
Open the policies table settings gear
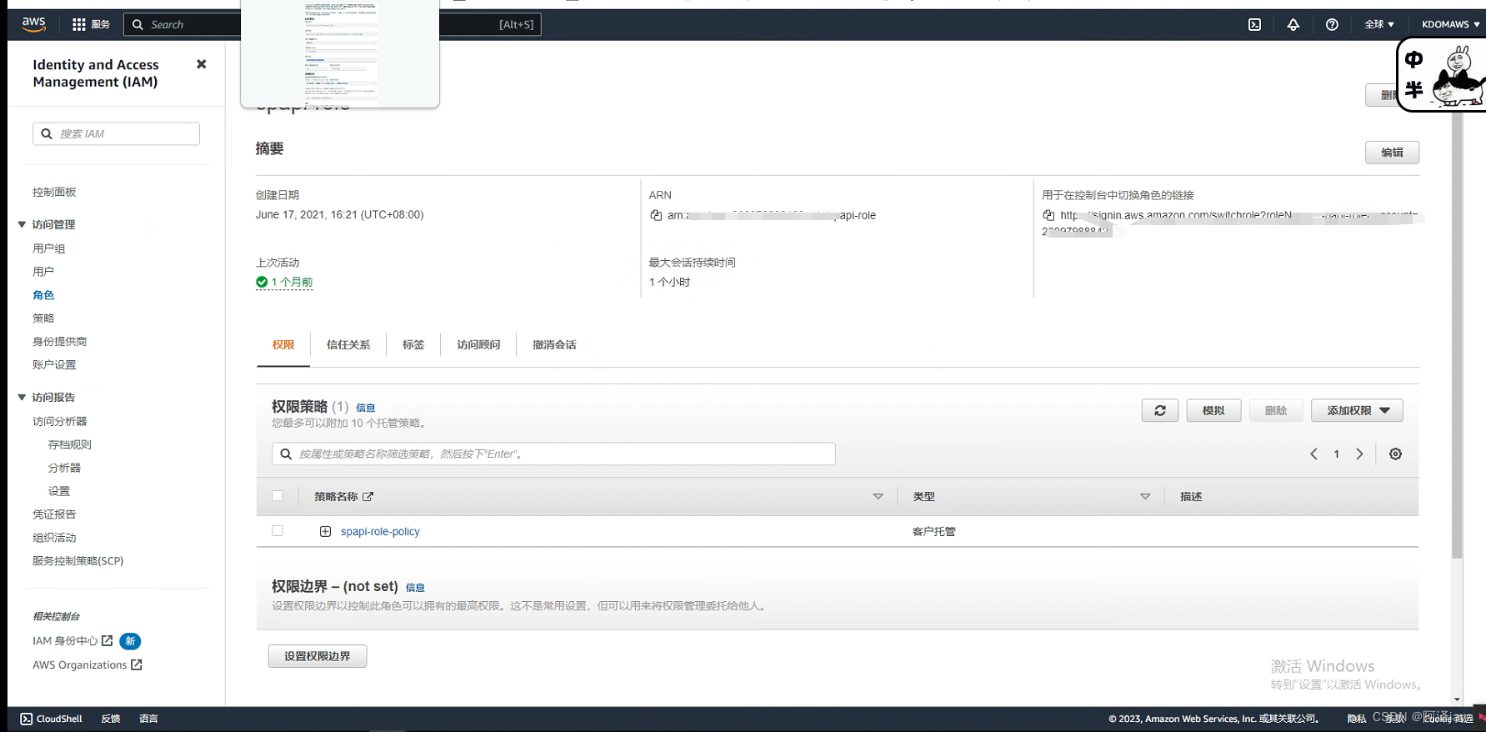(x=1395, y=454)
